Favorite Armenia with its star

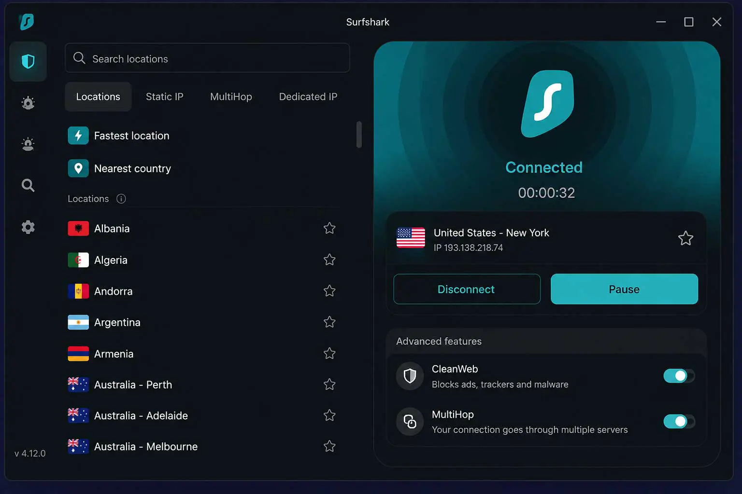point(329,354)
